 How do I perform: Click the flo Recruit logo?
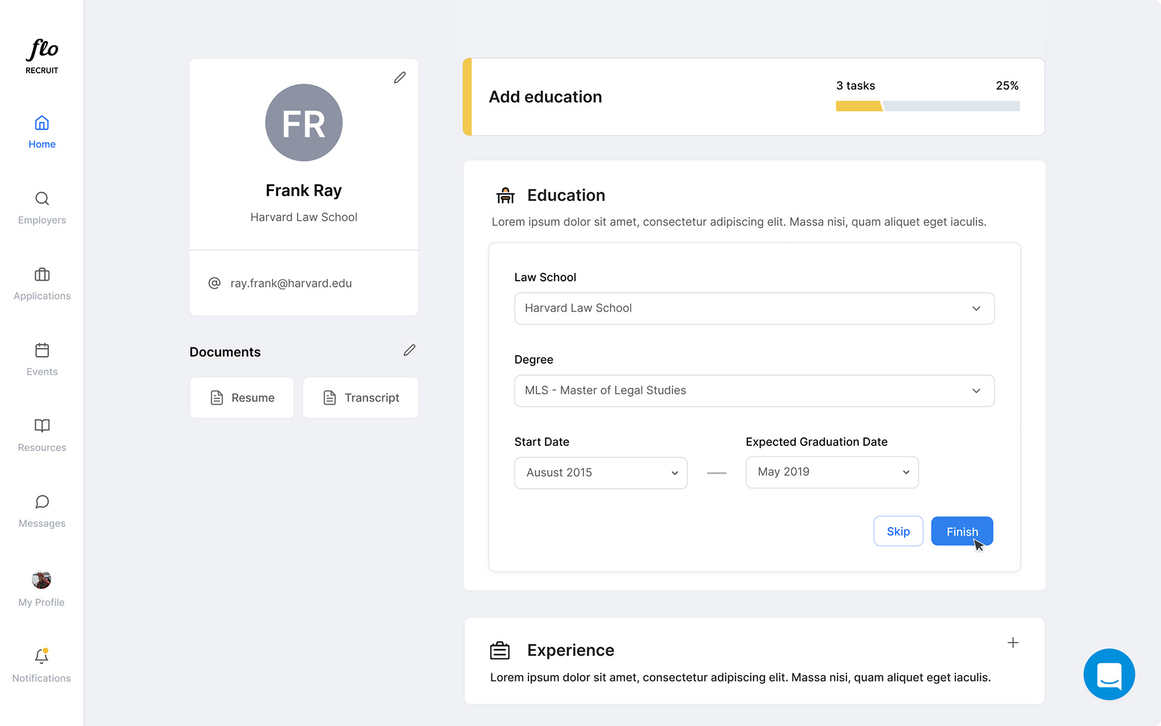pyautogui.click(x=42, y=56)
